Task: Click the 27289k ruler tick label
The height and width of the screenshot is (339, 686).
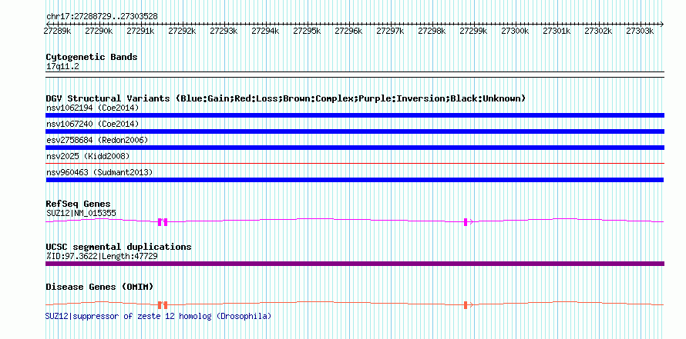Action: [x=57, y=31]
